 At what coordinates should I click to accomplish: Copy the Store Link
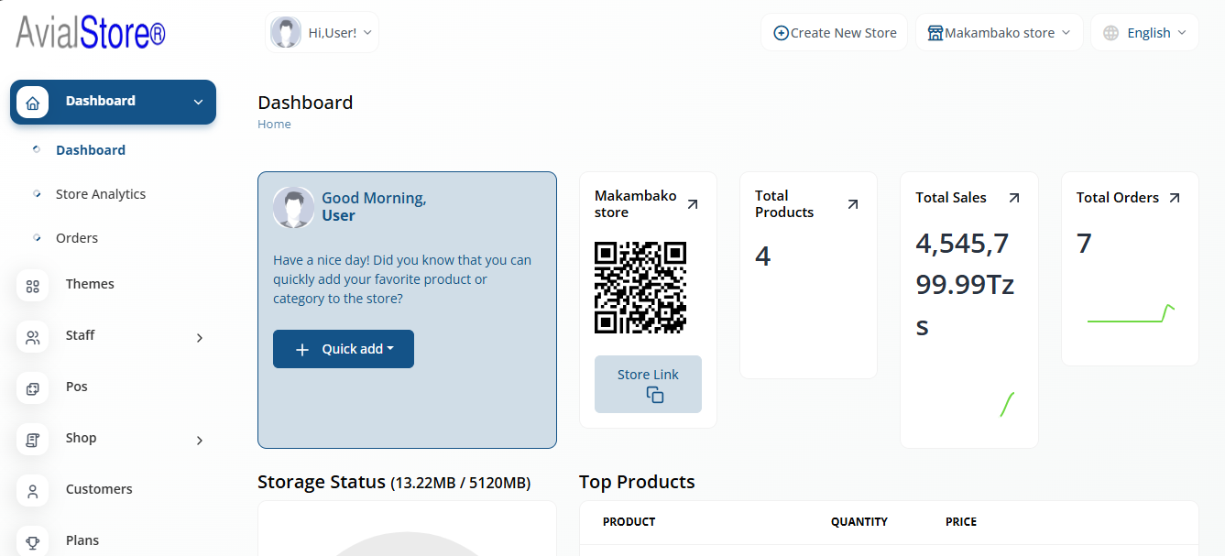648,384
